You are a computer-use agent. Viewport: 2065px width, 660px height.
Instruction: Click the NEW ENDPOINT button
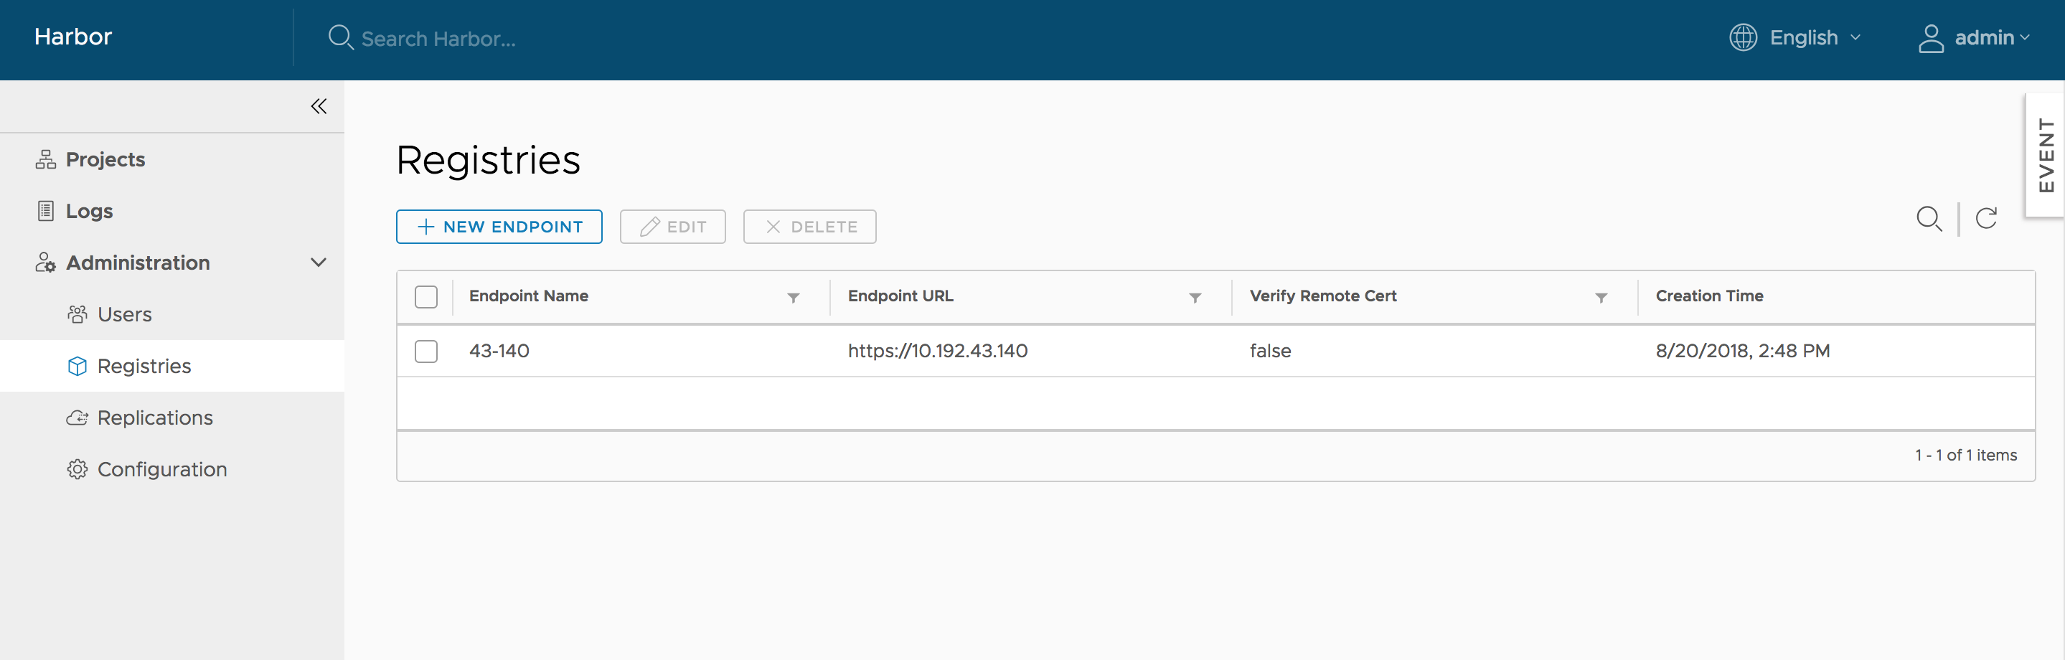499,227
